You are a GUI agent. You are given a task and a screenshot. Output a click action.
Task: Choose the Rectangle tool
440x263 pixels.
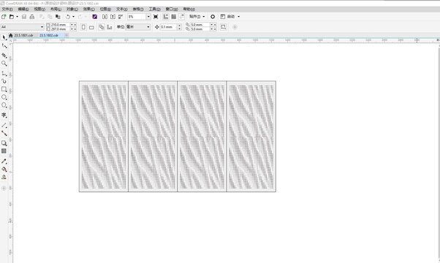pos(4,89)
